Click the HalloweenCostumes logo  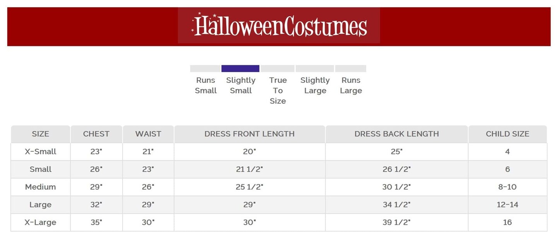point(279,26)
